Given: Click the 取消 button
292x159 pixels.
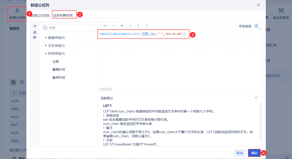Looking at the screenshot, I should 240,153.
